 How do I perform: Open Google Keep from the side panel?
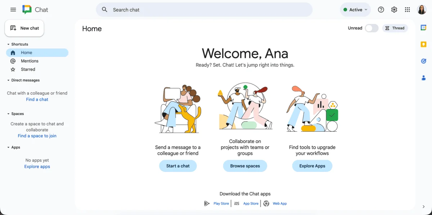423,44
